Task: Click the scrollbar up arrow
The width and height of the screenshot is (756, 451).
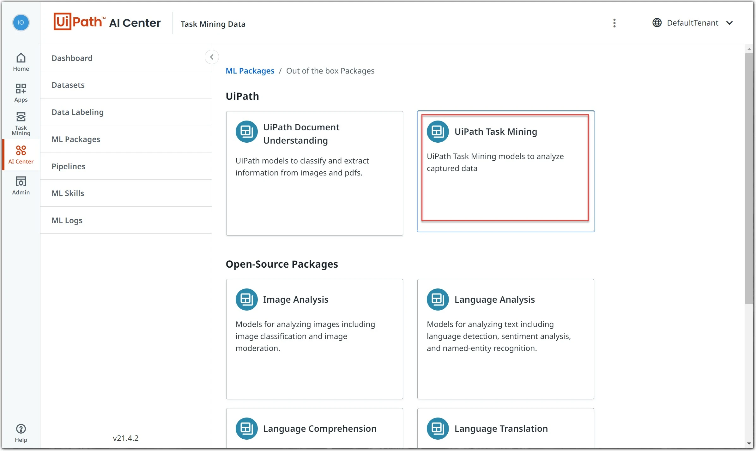Action: (749, 49)
